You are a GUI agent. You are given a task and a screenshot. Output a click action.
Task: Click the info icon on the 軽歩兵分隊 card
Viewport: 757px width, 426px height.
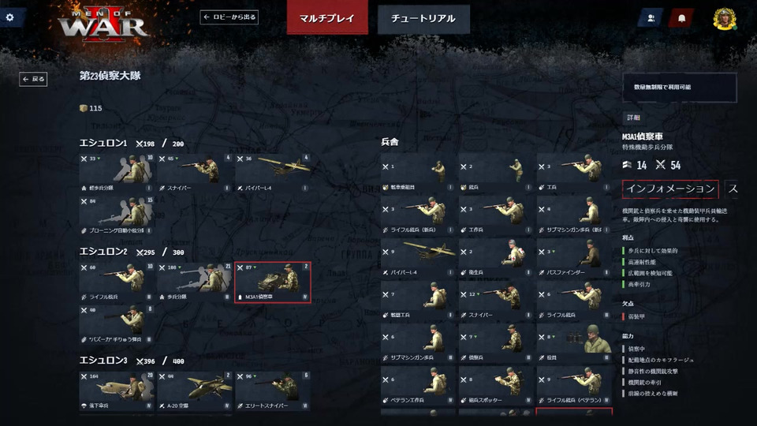149,188
